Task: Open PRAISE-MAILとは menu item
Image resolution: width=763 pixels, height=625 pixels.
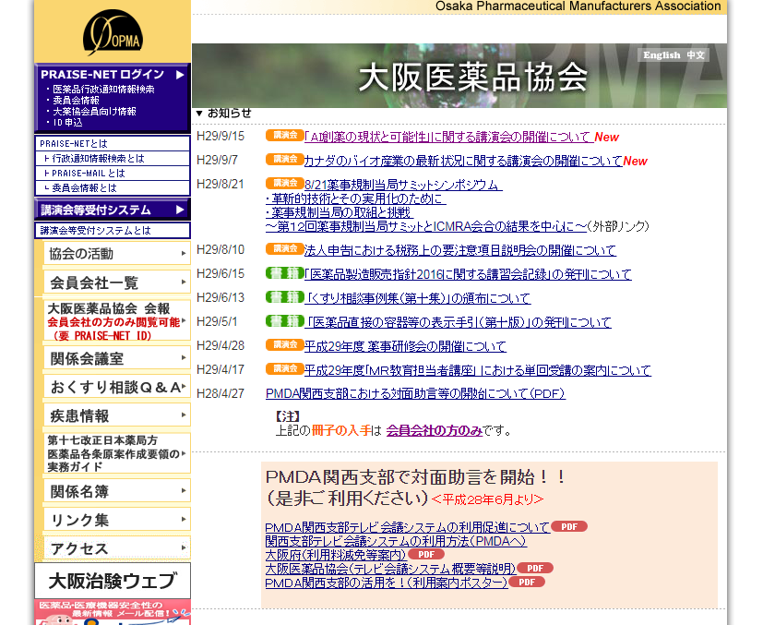Action: pyautogui.click(x=113, y=173)
